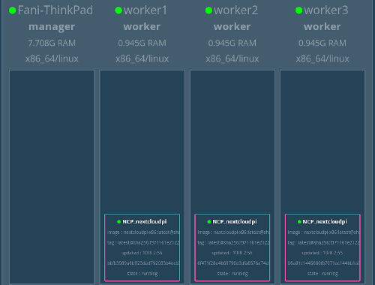Select the worker2 node heading
The height and width of the screenshot is (285, 375).
(x=235, y=10)
